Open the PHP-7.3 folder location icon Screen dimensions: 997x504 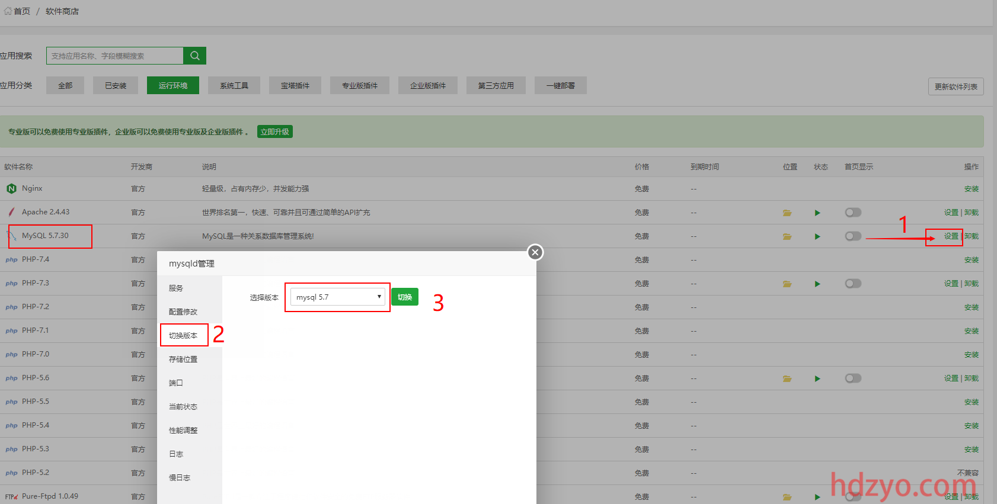pos(787,284)
